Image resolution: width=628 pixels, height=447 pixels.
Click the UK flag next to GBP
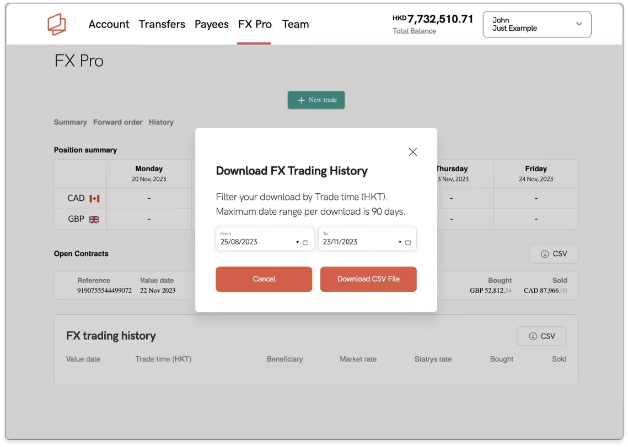94,219
